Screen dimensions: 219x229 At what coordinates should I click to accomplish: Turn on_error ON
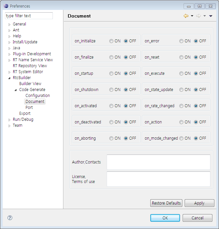181,41
